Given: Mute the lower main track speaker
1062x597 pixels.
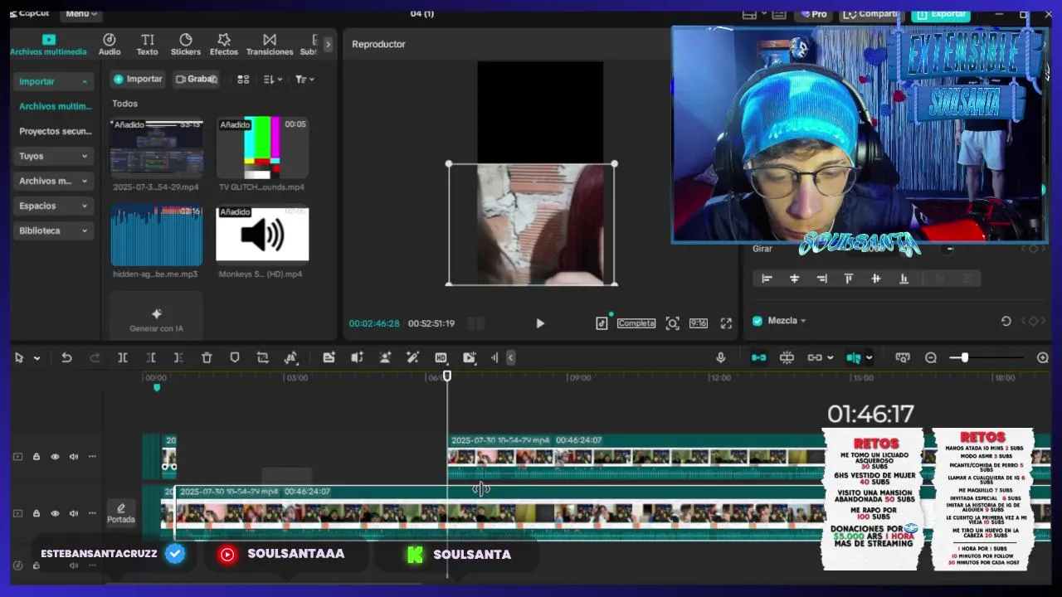Looking at the screenshot, I should (x=74, y=513).
